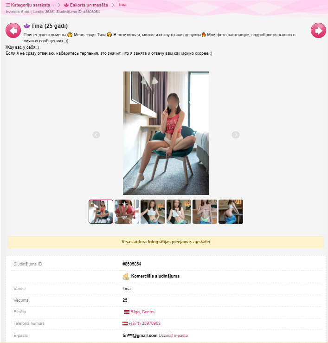Screen dimensions: 328x343
Task: Select the first thumbnail with pink border
Action: [101, 212]
